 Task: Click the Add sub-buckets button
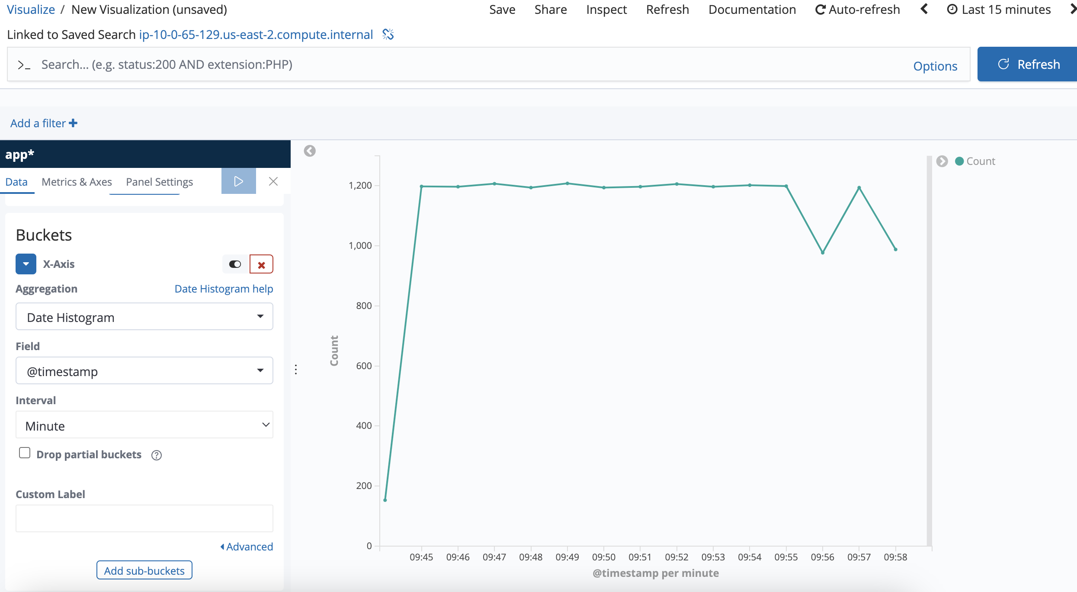pyautogui.click(x=144, y=571)
